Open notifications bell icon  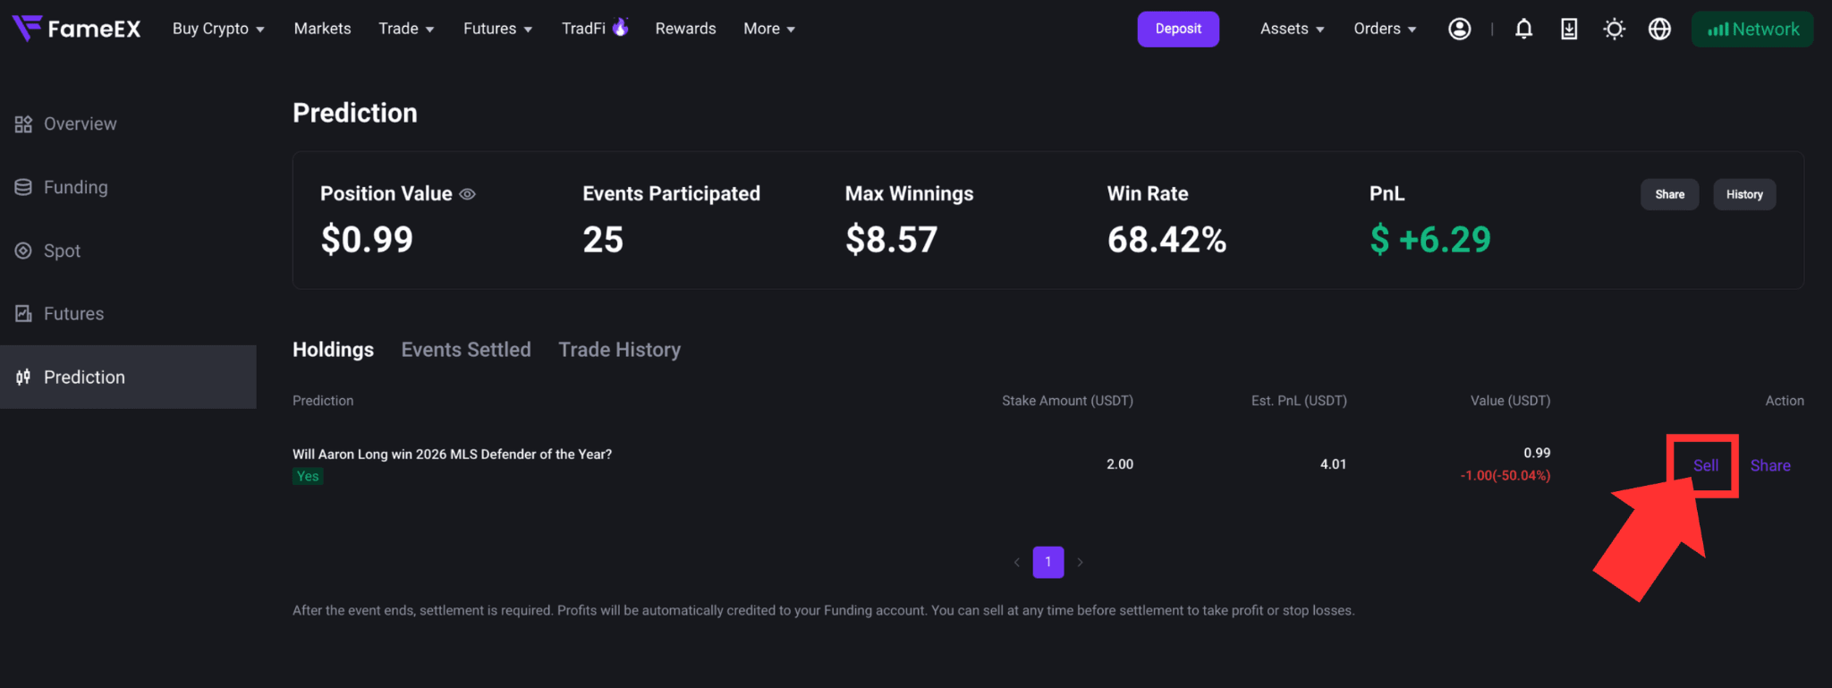click(x=1523, y=30)
